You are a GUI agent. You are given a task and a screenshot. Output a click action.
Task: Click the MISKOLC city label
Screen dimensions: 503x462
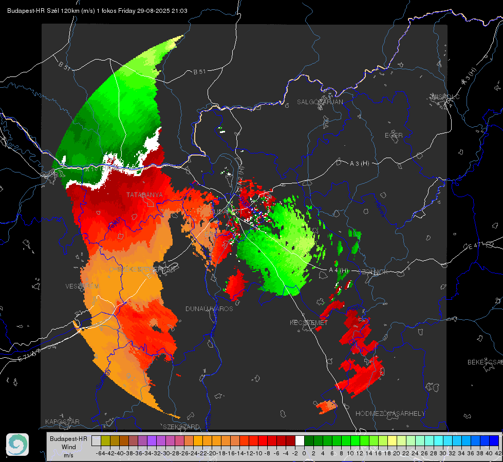click(445, 97)
